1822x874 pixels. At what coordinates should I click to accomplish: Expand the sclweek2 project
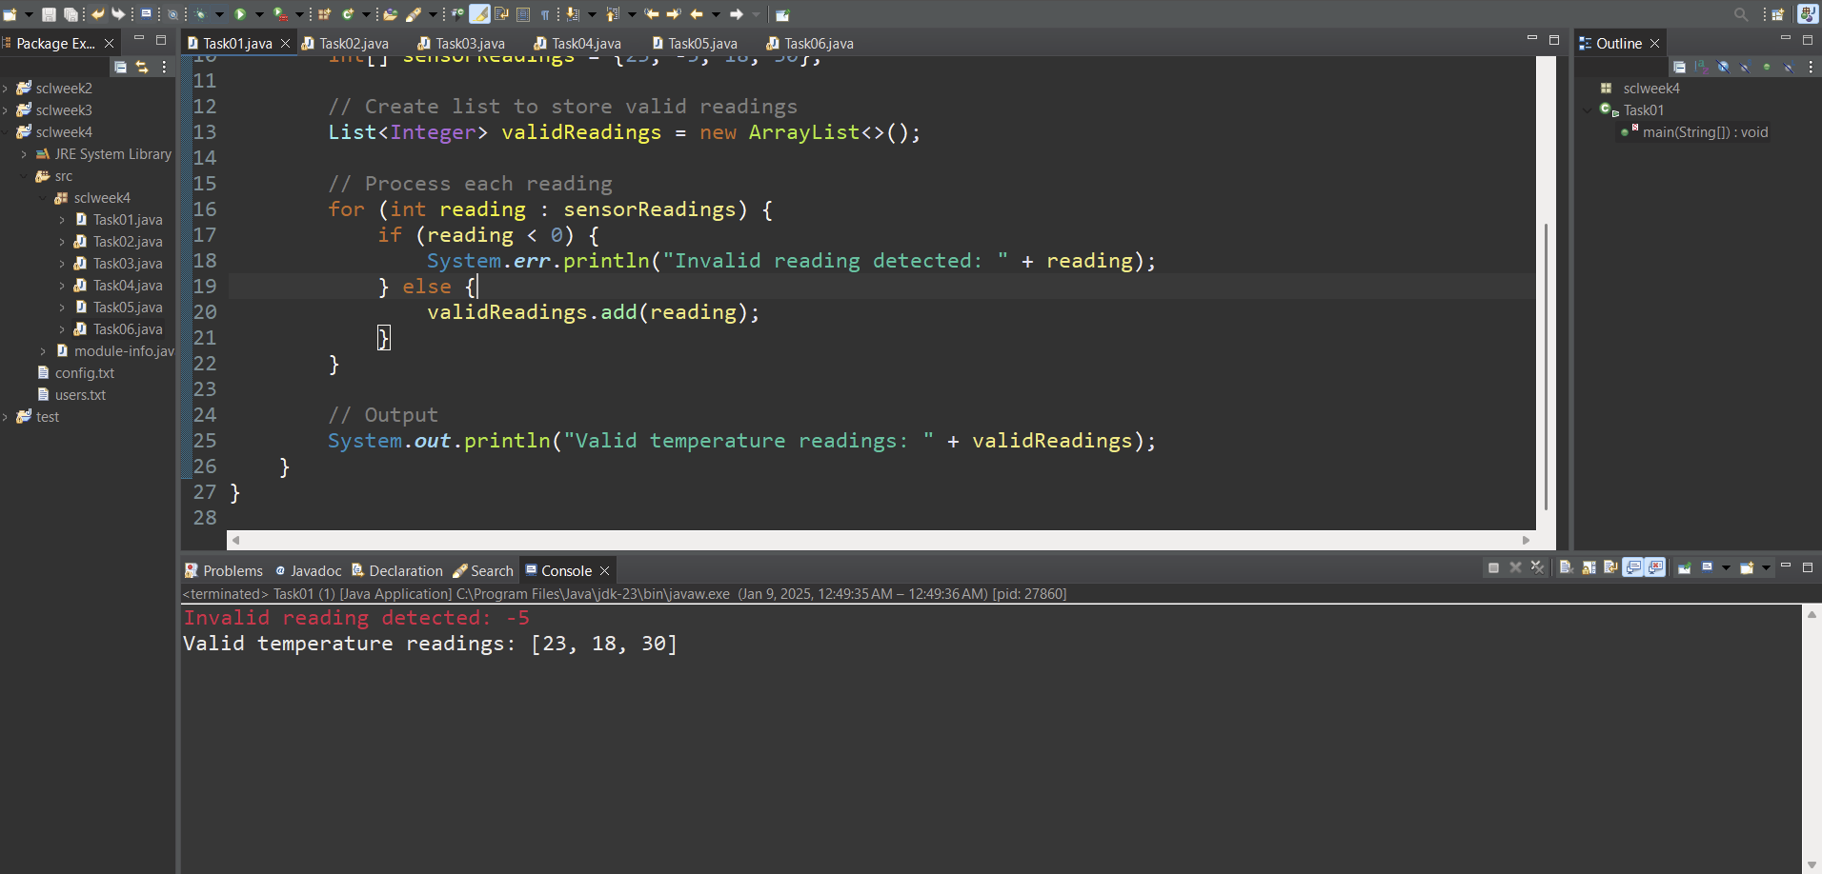[x=6, y=89]
